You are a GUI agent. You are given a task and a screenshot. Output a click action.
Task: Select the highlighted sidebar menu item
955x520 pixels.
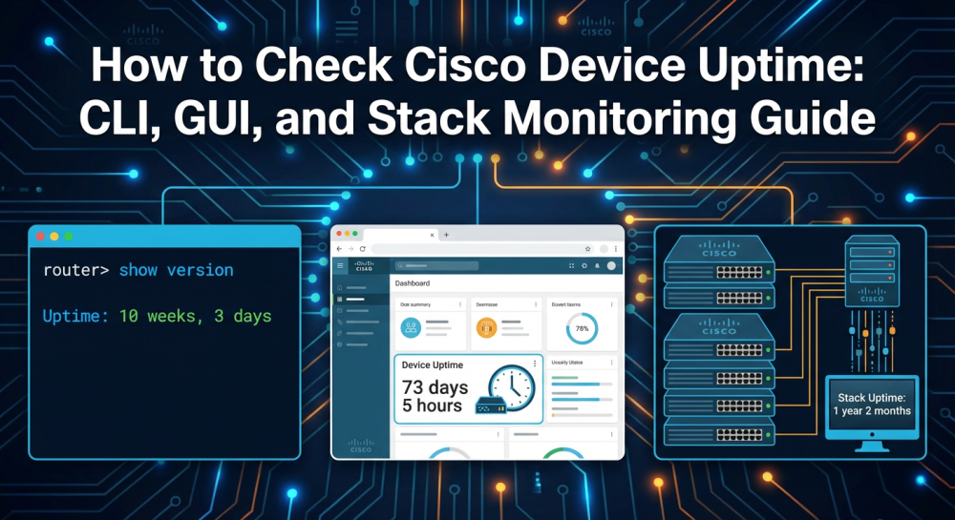tap(360, 300)
